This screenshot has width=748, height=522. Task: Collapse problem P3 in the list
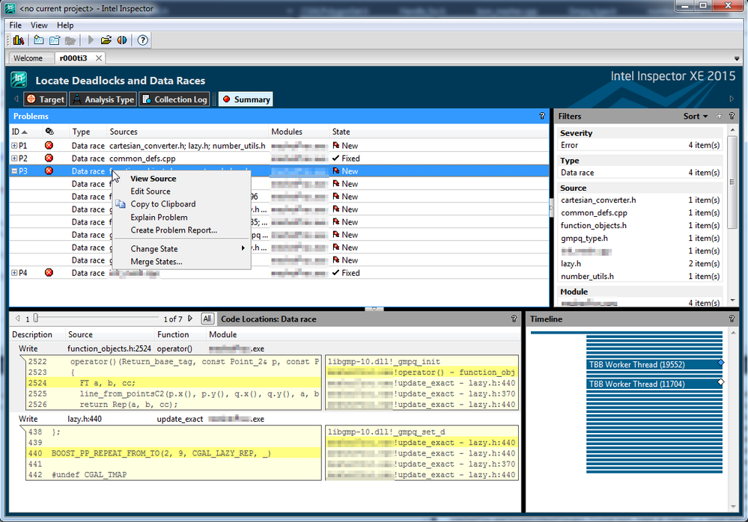click(14, 171)
